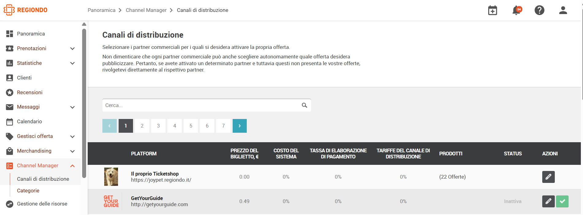This screenshot has width=583, height=215.
Task: Click the Regiondo logo
Action: coord(25,10)
